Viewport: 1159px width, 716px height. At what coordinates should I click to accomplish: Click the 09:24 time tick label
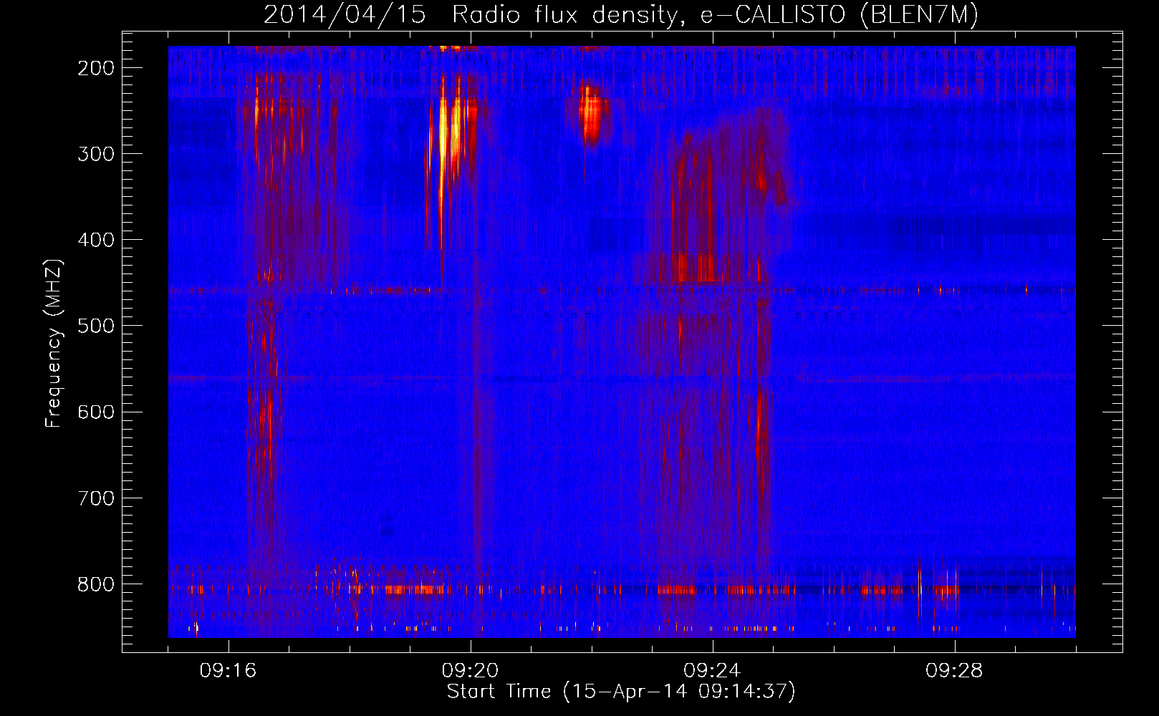[x=713, y=671]
